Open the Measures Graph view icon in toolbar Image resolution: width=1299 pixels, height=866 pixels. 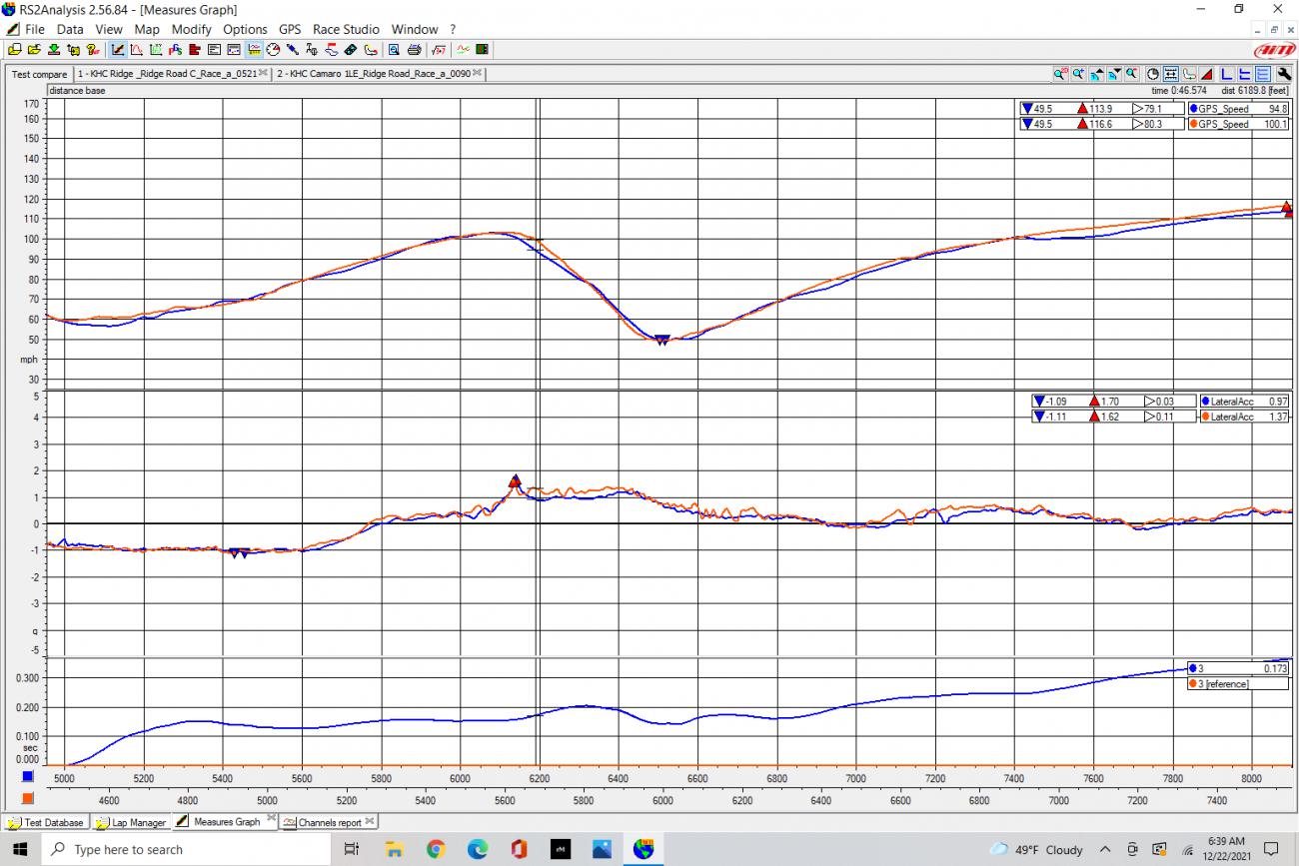point(117,49)
